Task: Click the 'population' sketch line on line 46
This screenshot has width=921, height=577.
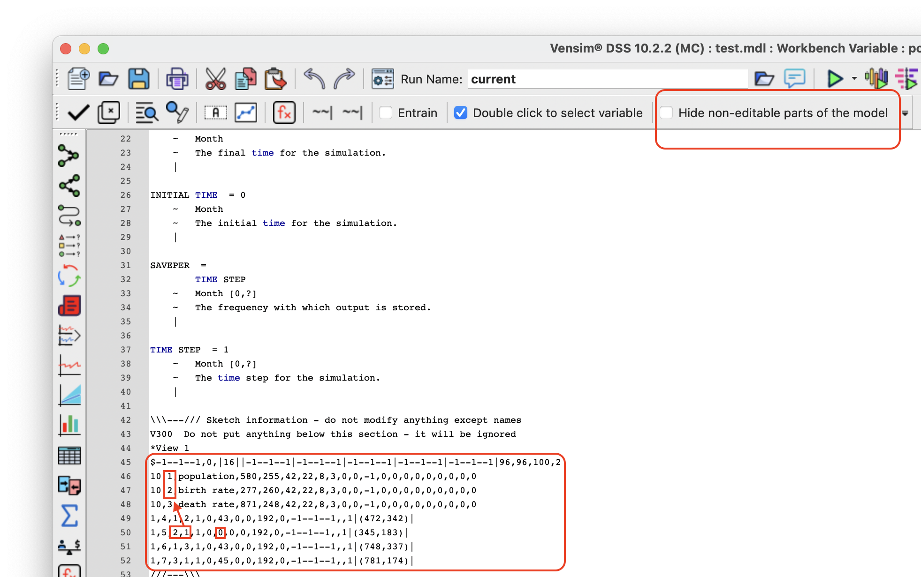Action: [x=313, y=476]
